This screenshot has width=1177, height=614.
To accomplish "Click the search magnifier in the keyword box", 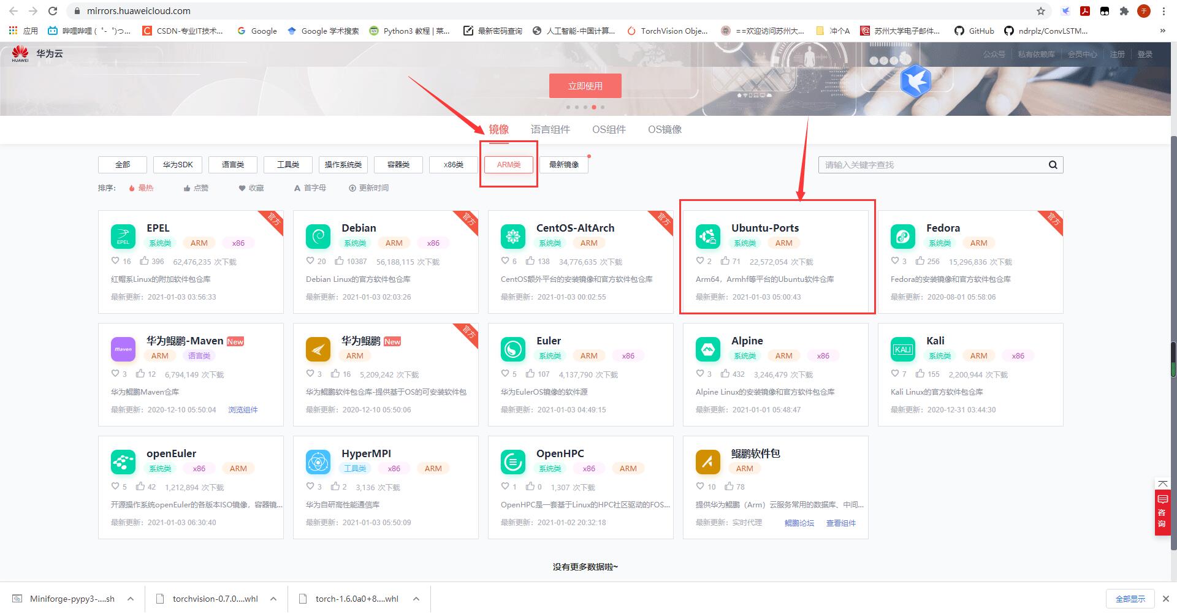I will [1053, 164].
